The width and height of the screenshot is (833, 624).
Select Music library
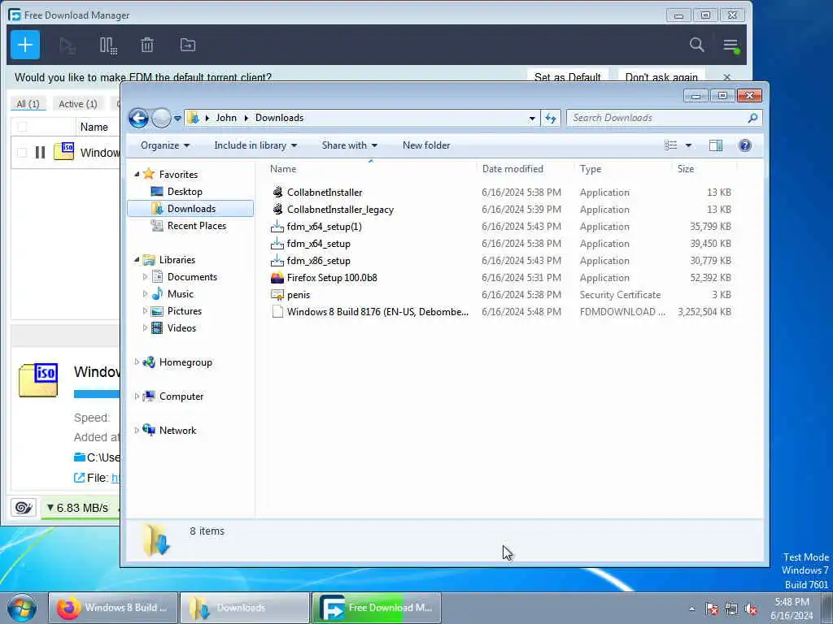[x=180, y=293]
